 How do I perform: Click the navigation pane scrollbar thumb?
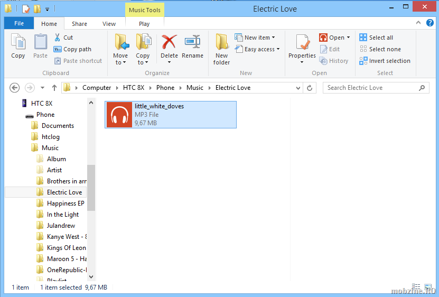91,188
